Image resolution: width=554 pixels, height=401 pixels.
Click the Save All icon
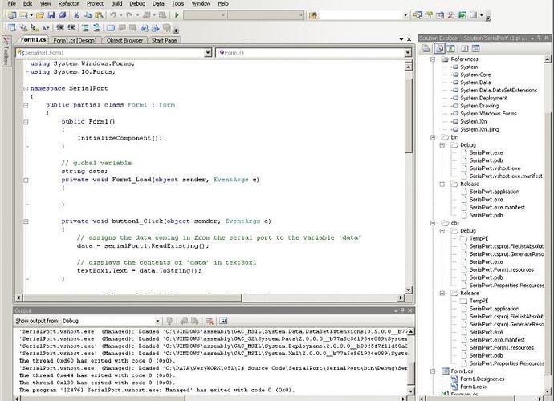[x=63, y=15]
